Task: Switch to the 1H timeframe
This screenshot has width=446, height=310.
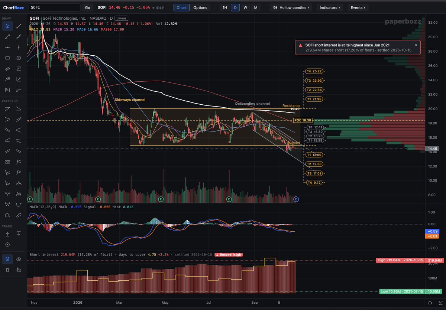Action: click(224, 7)
